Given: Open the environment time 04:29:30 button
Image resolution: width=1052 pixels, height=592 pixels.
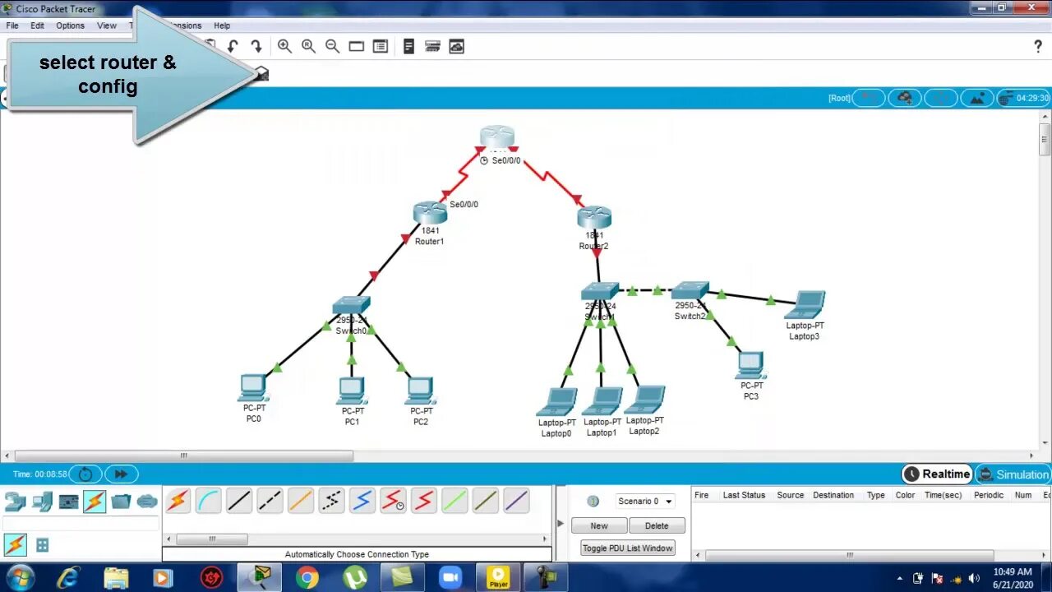Looking at the screenshot, I should (1023, 98).
